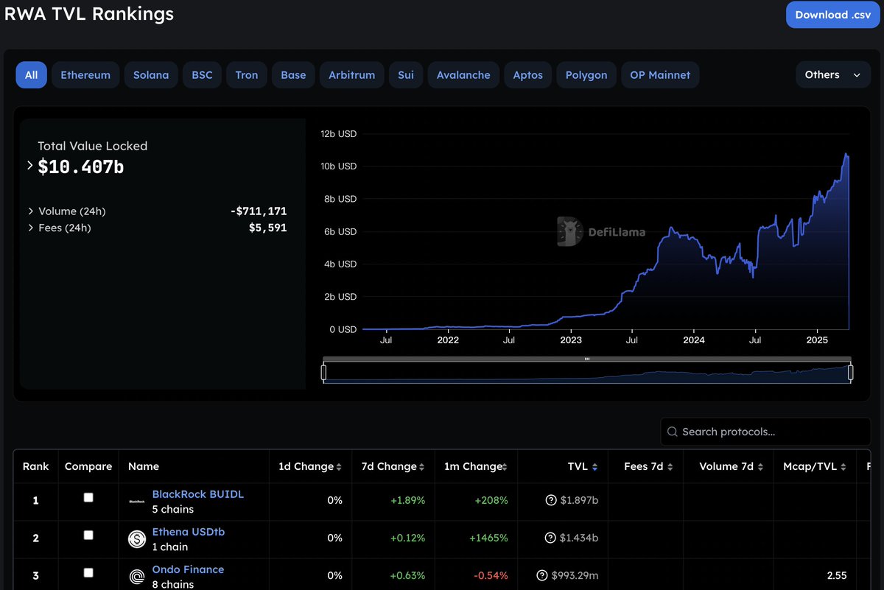The width and height of the screenshot is (884, 590).
Task: Click the +1.89% 7d change cell
Action: point(408,501)
